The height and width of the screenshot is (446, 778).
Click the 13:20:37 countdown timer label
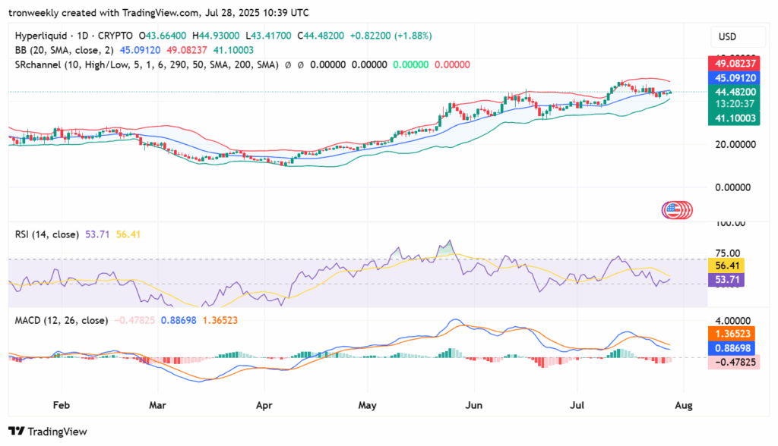pyautogui.click(x=734, y=104)
